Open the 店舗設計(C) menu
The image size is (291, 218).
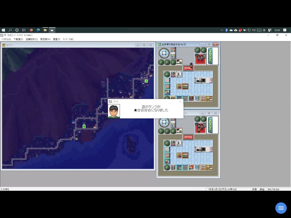point(32,39)
